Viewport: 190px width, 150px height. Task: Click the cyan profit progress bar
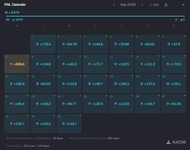[x=95, y=16]
